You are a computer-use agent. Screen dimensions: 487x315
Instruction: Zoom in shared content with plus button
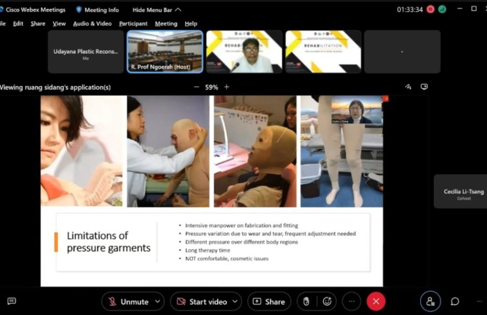pos(226,87)
